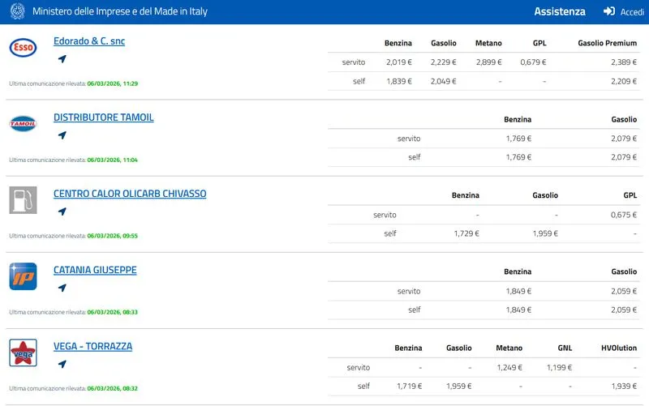Image resolution: width=649 pixels, height=406 pixels.
Task: Open navigation arrow for DISTRIBUTORE TAMOIL
Action: pyautogui.click(x=62, y=135)
